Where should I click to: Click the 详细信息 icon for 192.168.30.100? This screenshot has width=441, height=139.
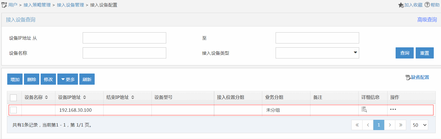(364, 109)
